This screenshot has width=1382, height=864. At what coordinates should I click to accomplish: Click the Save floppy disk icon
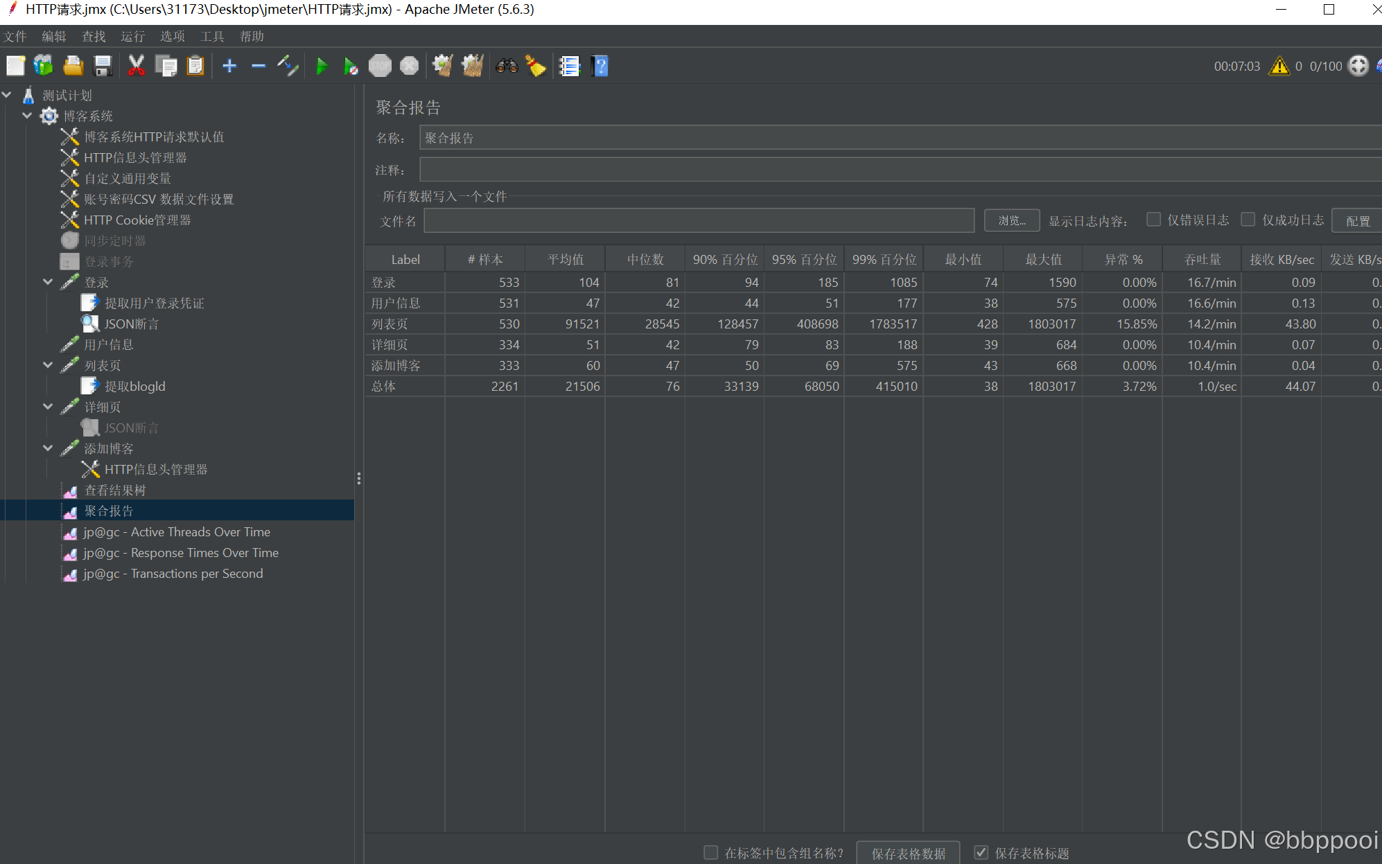point(103,67)
